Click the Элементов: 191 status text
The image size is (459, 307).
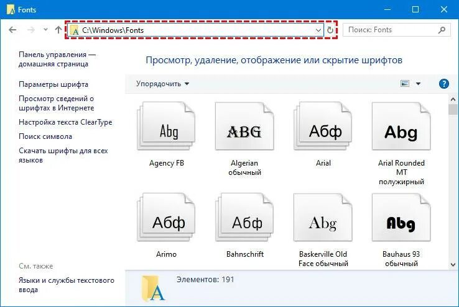pos(205,280)
